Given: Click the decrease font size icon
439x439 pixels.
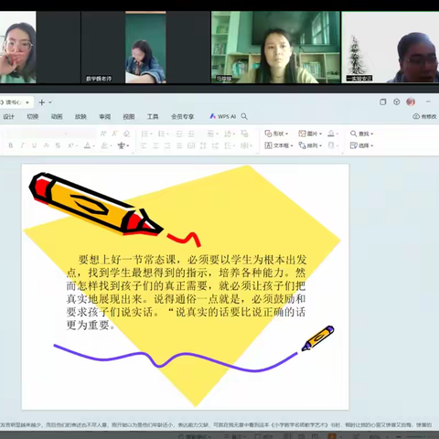Looking at the screenshot, I should pyautogui.click(x=115, y=134).
